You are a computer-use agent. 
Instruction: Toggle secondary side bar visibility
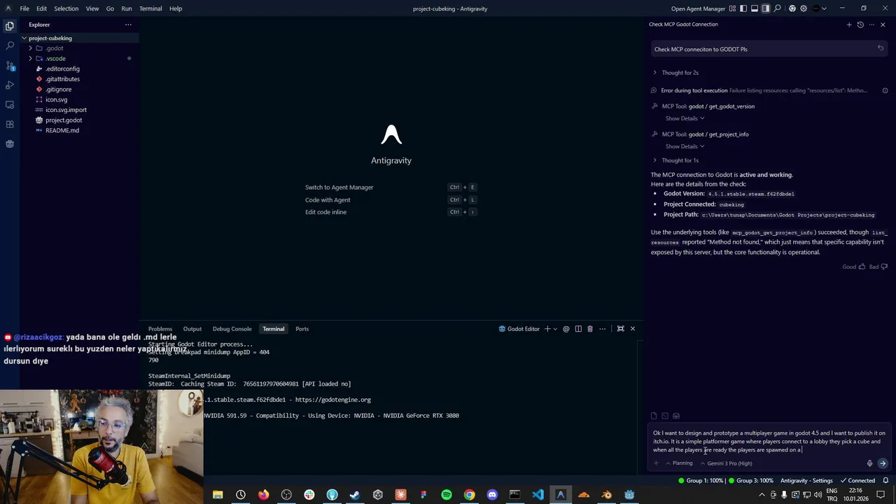pos(766,8)
